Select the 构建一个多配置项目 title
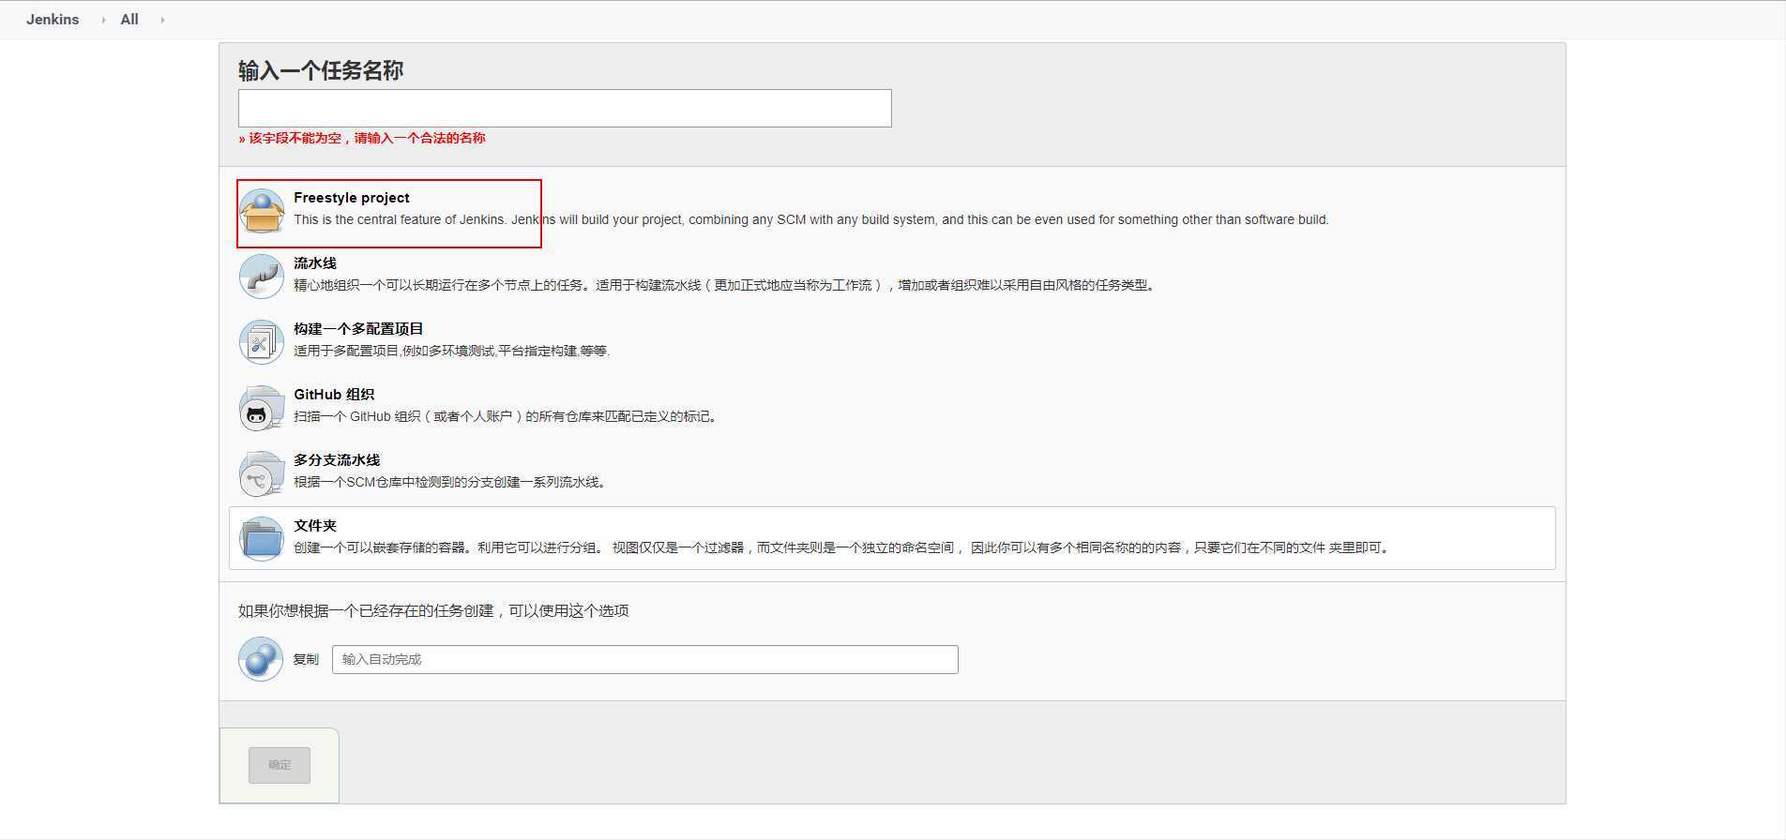 [x=358, y=329]
